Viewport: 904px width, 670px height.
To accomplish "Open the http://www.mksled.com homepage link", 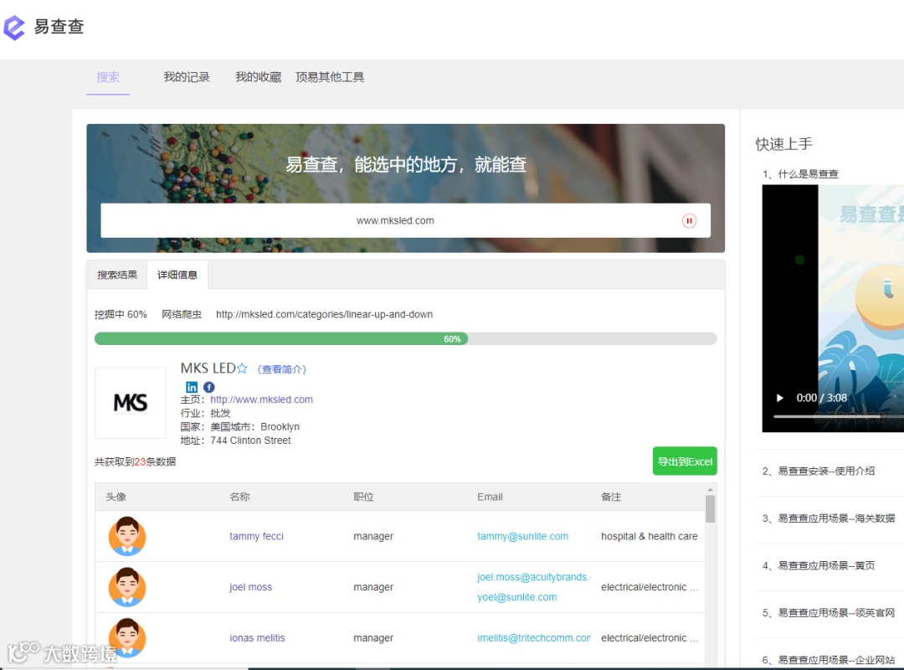I will (262, 399).
